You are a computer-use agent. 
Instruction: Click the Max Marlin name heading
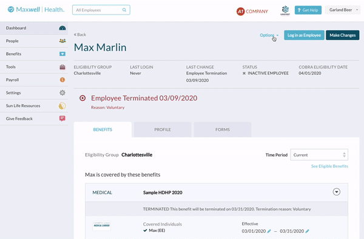click(x=100, y=47)
